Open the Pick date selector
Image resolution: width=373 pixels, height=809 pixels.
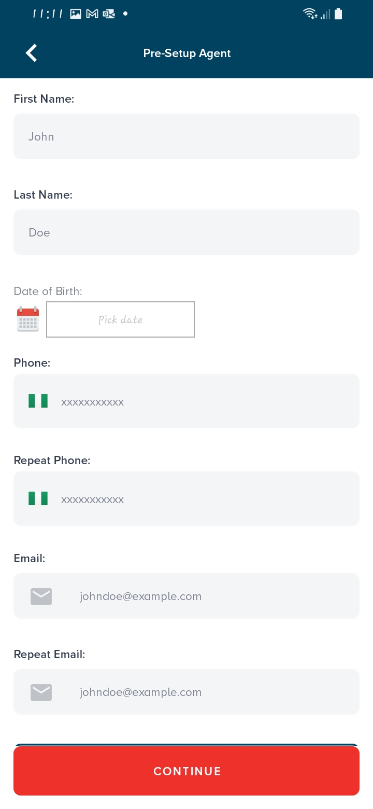(120, 319)
